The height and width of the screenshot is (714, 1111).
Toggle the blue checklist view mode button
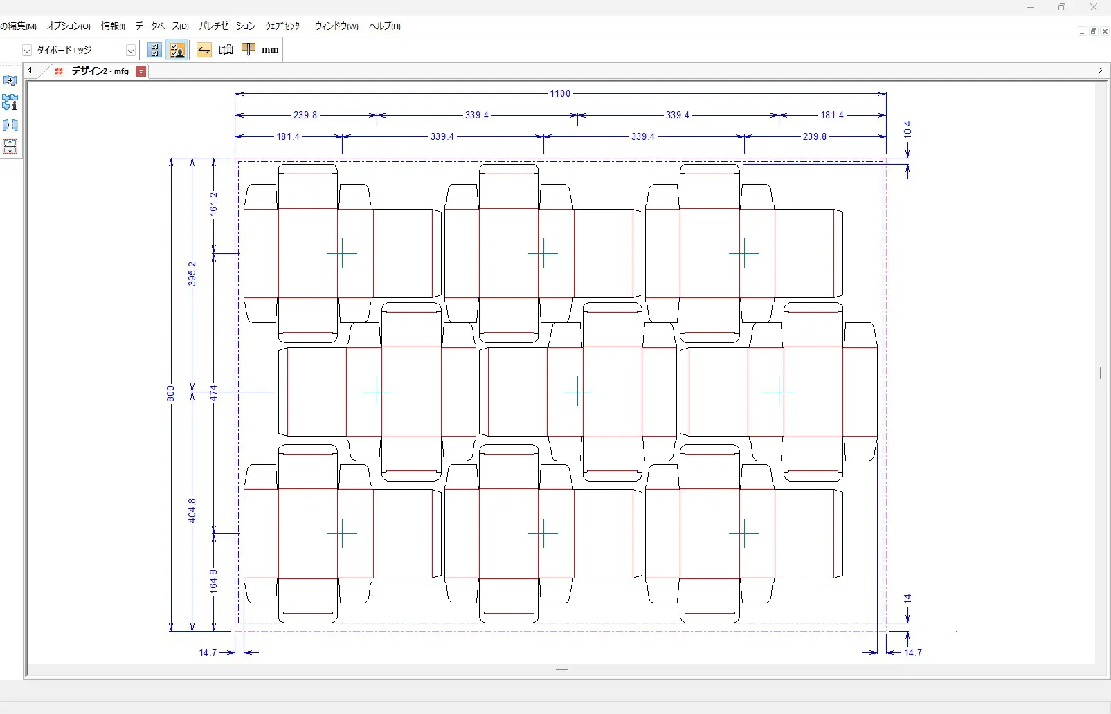154,50
